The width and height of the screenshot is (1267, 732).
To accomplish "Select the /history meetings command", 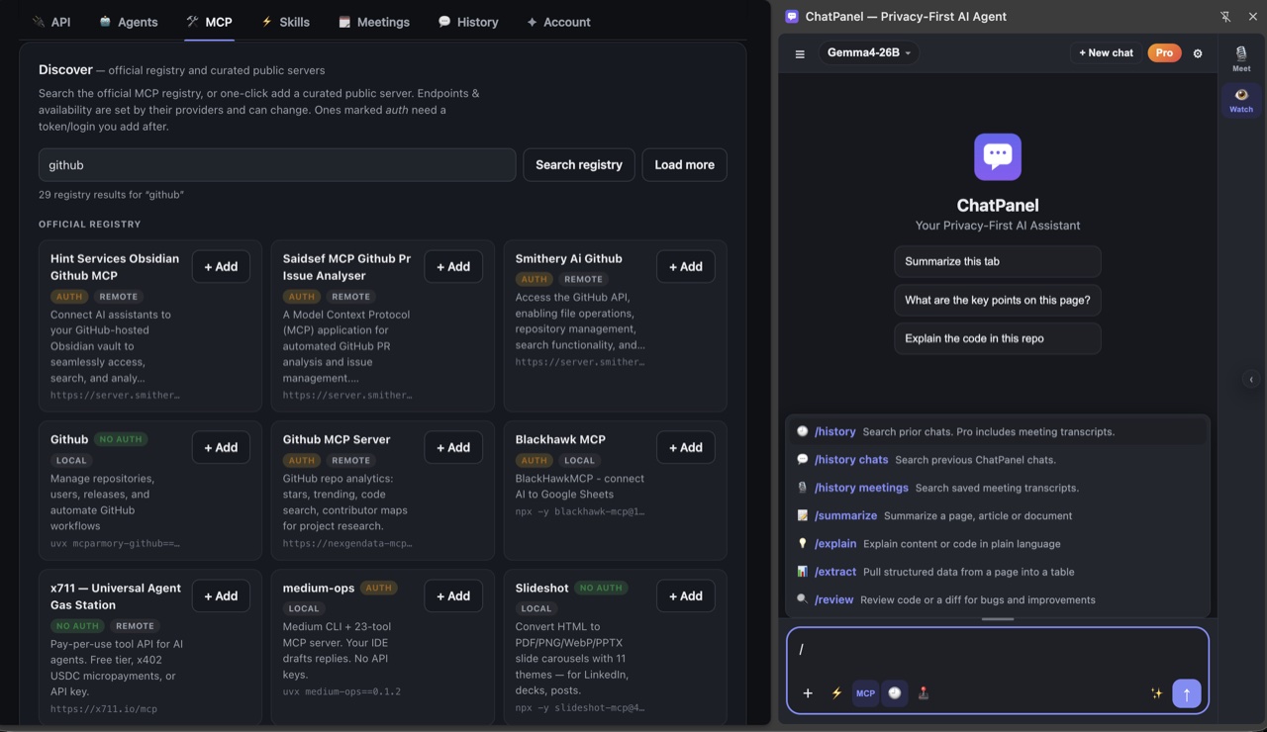I will pyautogui.click(x=998, y=488).
